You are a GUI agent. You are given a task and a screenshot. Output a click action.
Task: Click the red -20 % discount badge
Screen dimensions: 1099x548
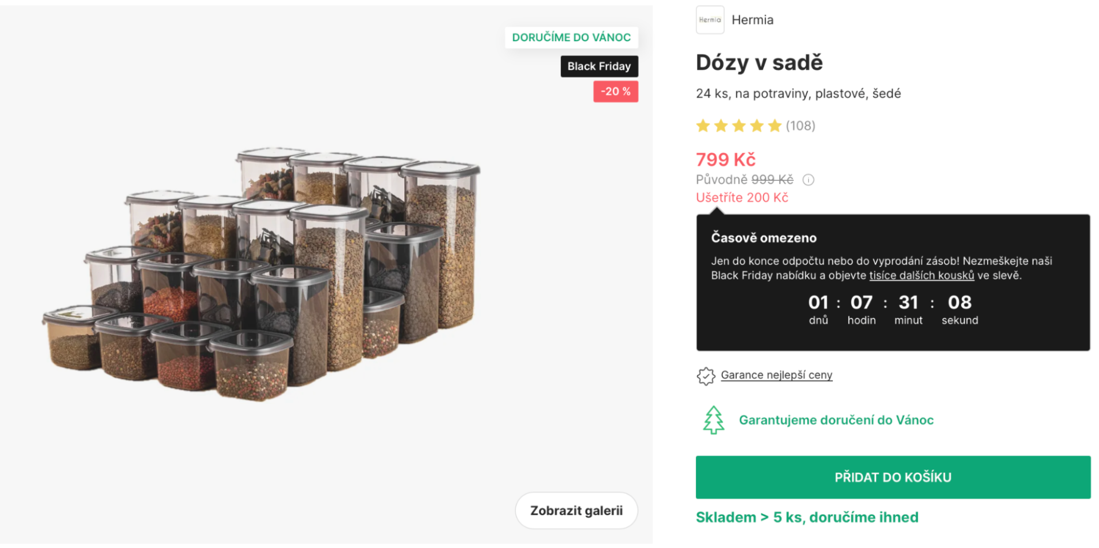tap(615, 92)
